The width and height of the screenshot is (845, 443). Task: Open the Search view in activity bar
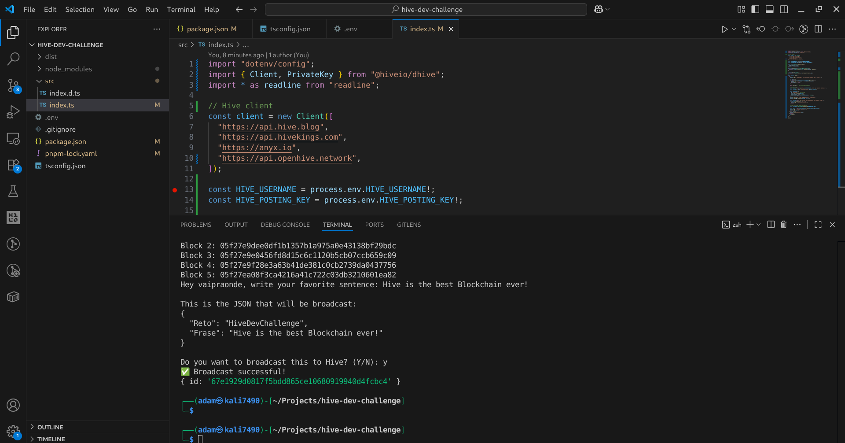pyautogui.click(x=13, y=59)
